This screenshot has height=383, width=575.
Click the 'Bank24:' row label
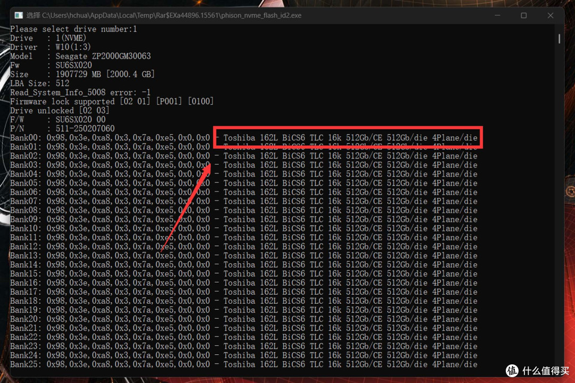26,355
